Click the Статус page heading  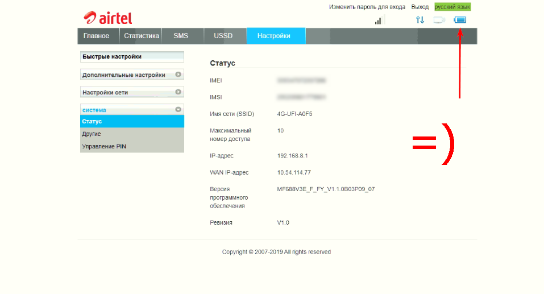pyautogui.click(x=222, y=63)
